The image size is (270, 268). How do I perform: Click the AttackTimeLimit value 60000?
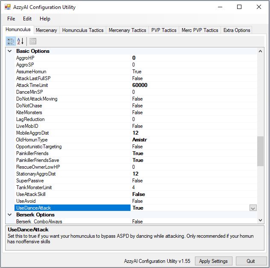(x=140, y=85)
